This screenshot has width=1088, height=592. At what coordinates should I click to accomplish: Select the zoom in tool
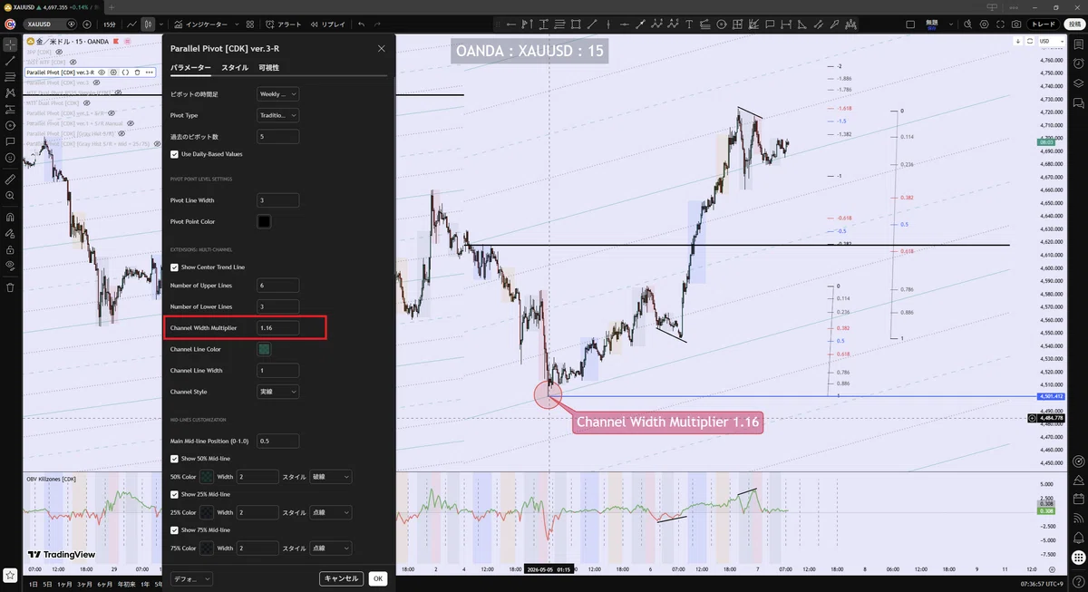(10, 195)
